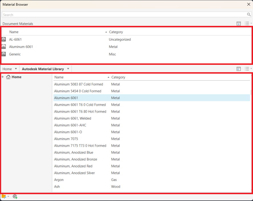Select Aluminum, Anodized Blue
253x201 pixels.
(152, 152)
